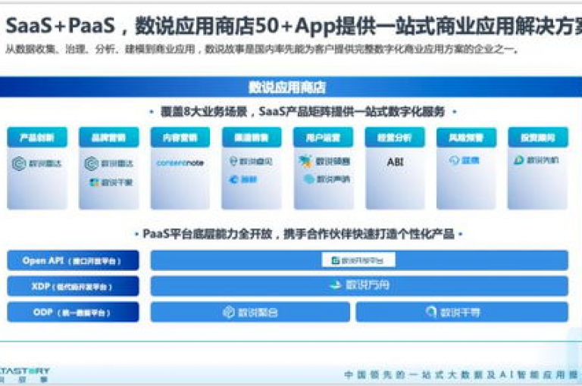Click the DATASTORY logo at bottom left
The image size is (582, 386).
[x=24, y=375]
